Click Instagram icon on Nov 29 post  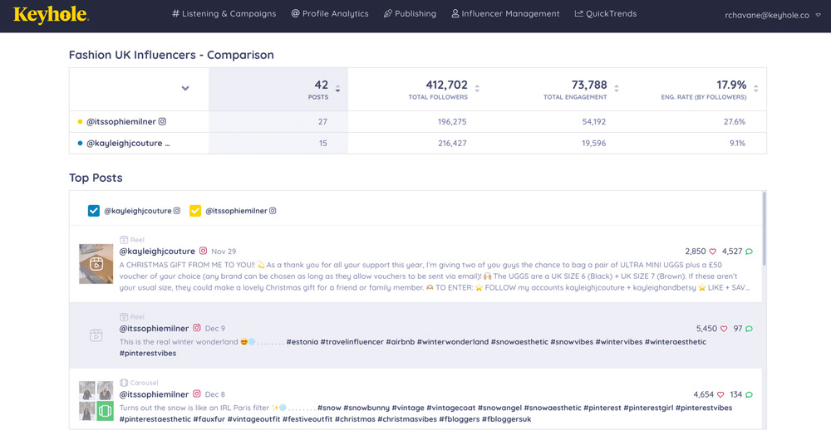pyautogui.click(x=203, y=251)
